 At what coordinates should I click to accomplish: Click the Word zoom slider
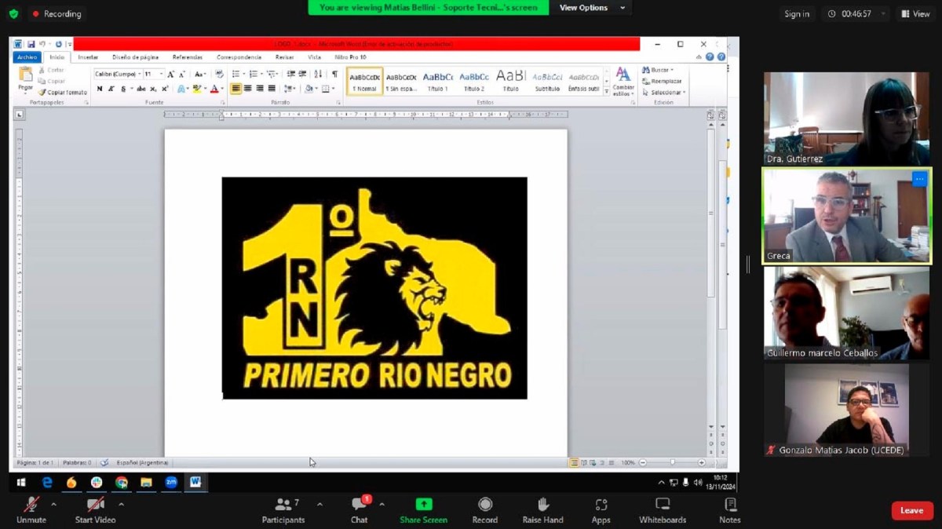672,463
